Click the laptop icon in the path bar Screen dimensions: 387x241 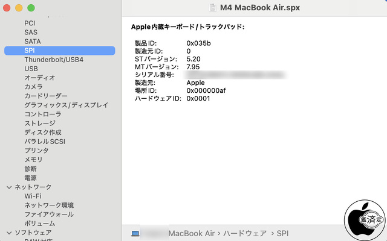[135, 233]
